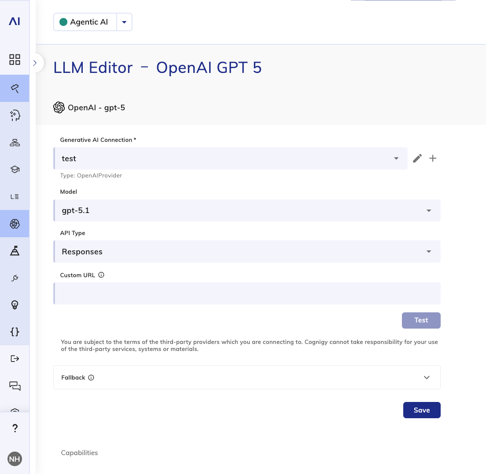Viewport: 486px width, 474px height.
Task: Click the LLM Editor page title
Action: (x=158, y=68)
